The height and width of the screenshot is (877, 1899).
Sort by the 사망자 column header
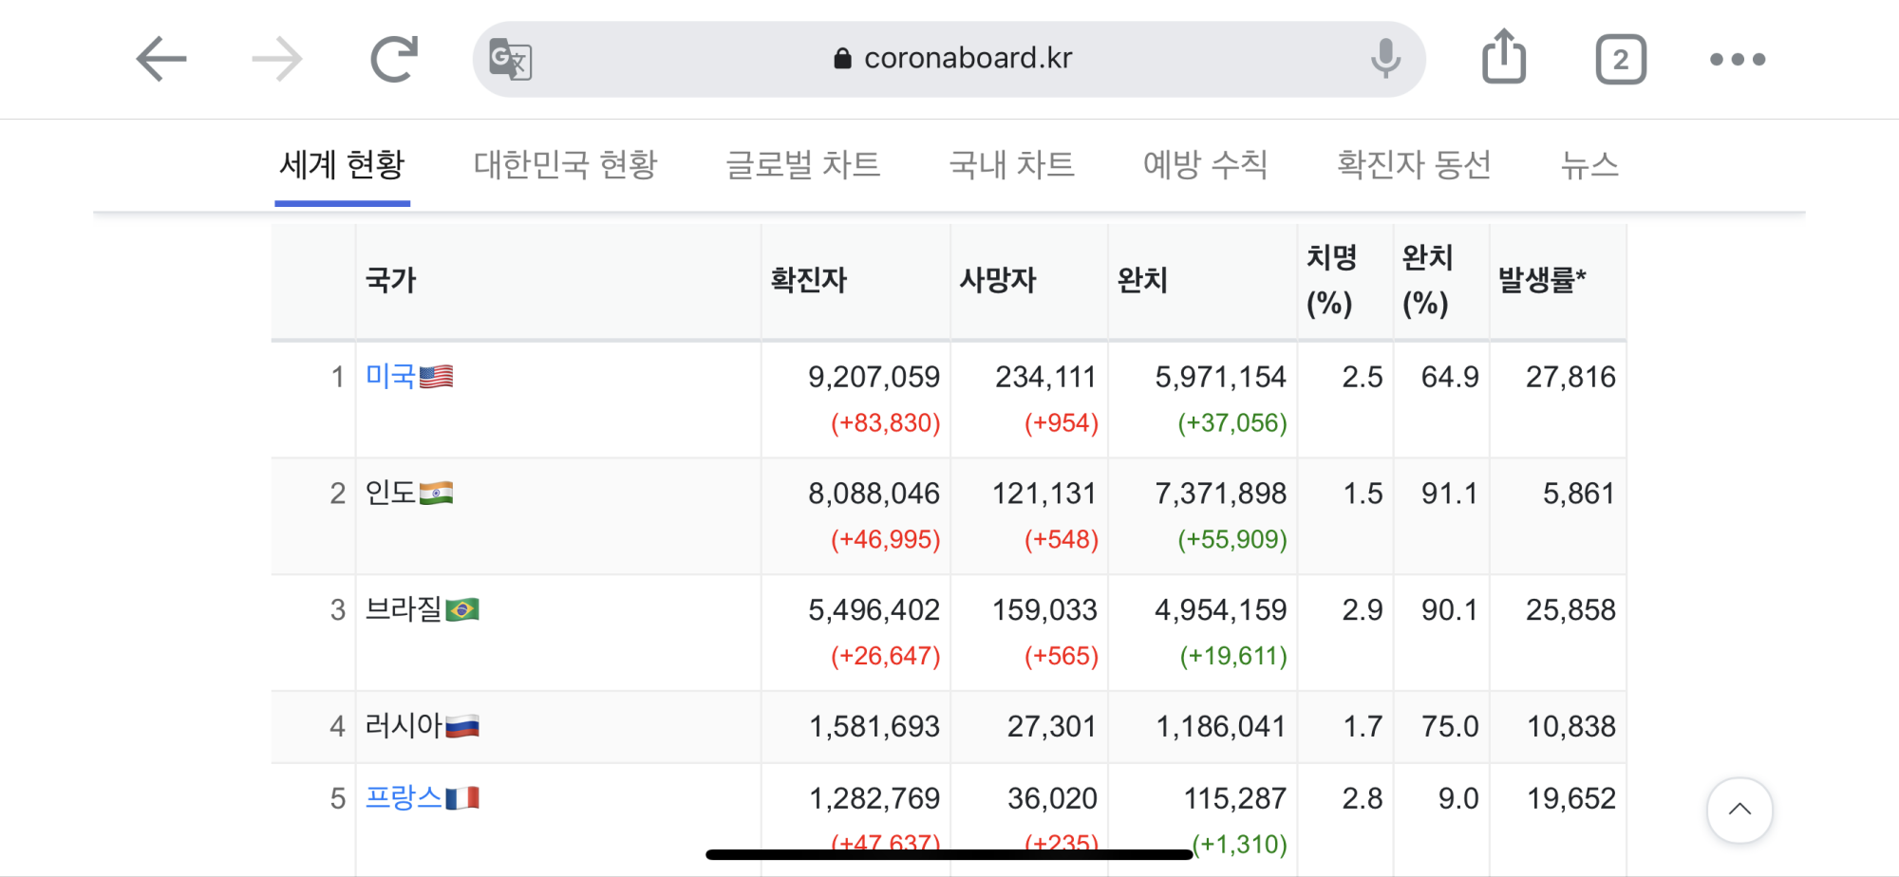click(997, 281)
